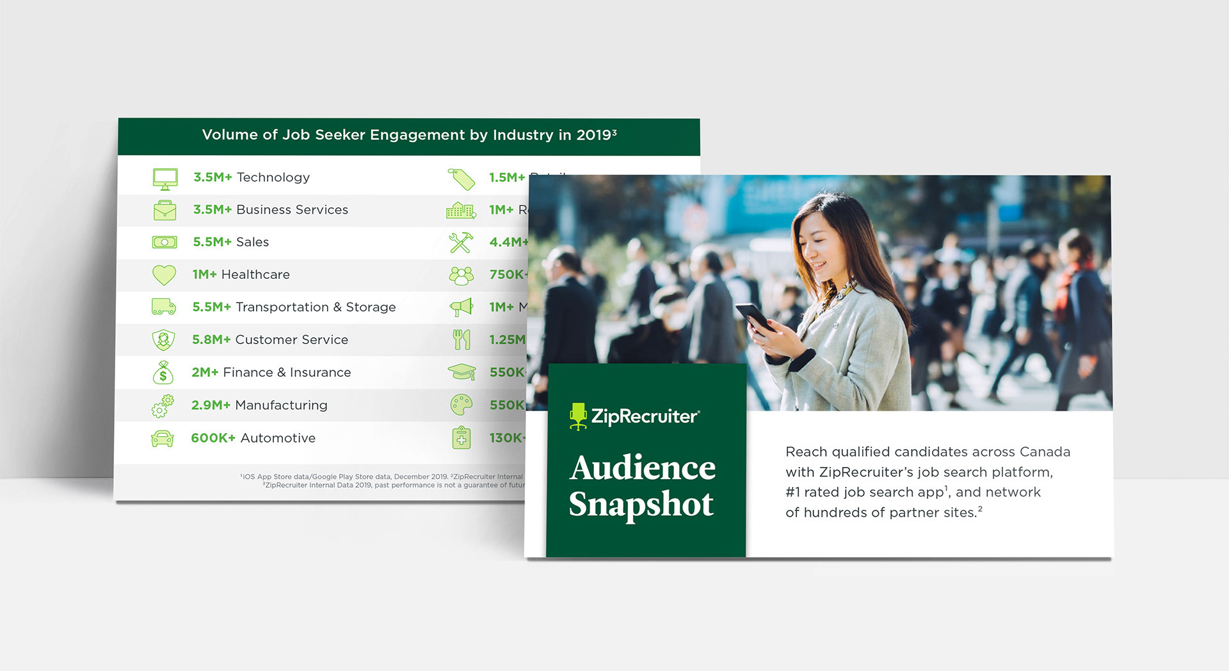Click the crossed hammer and wrench icon
The width and height of the screenshot is (1229, 671).
pyautogui.click(x=461, y=242)
